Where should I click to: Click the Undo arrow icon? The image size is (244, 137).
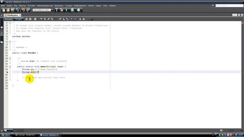tap(23, 10)
